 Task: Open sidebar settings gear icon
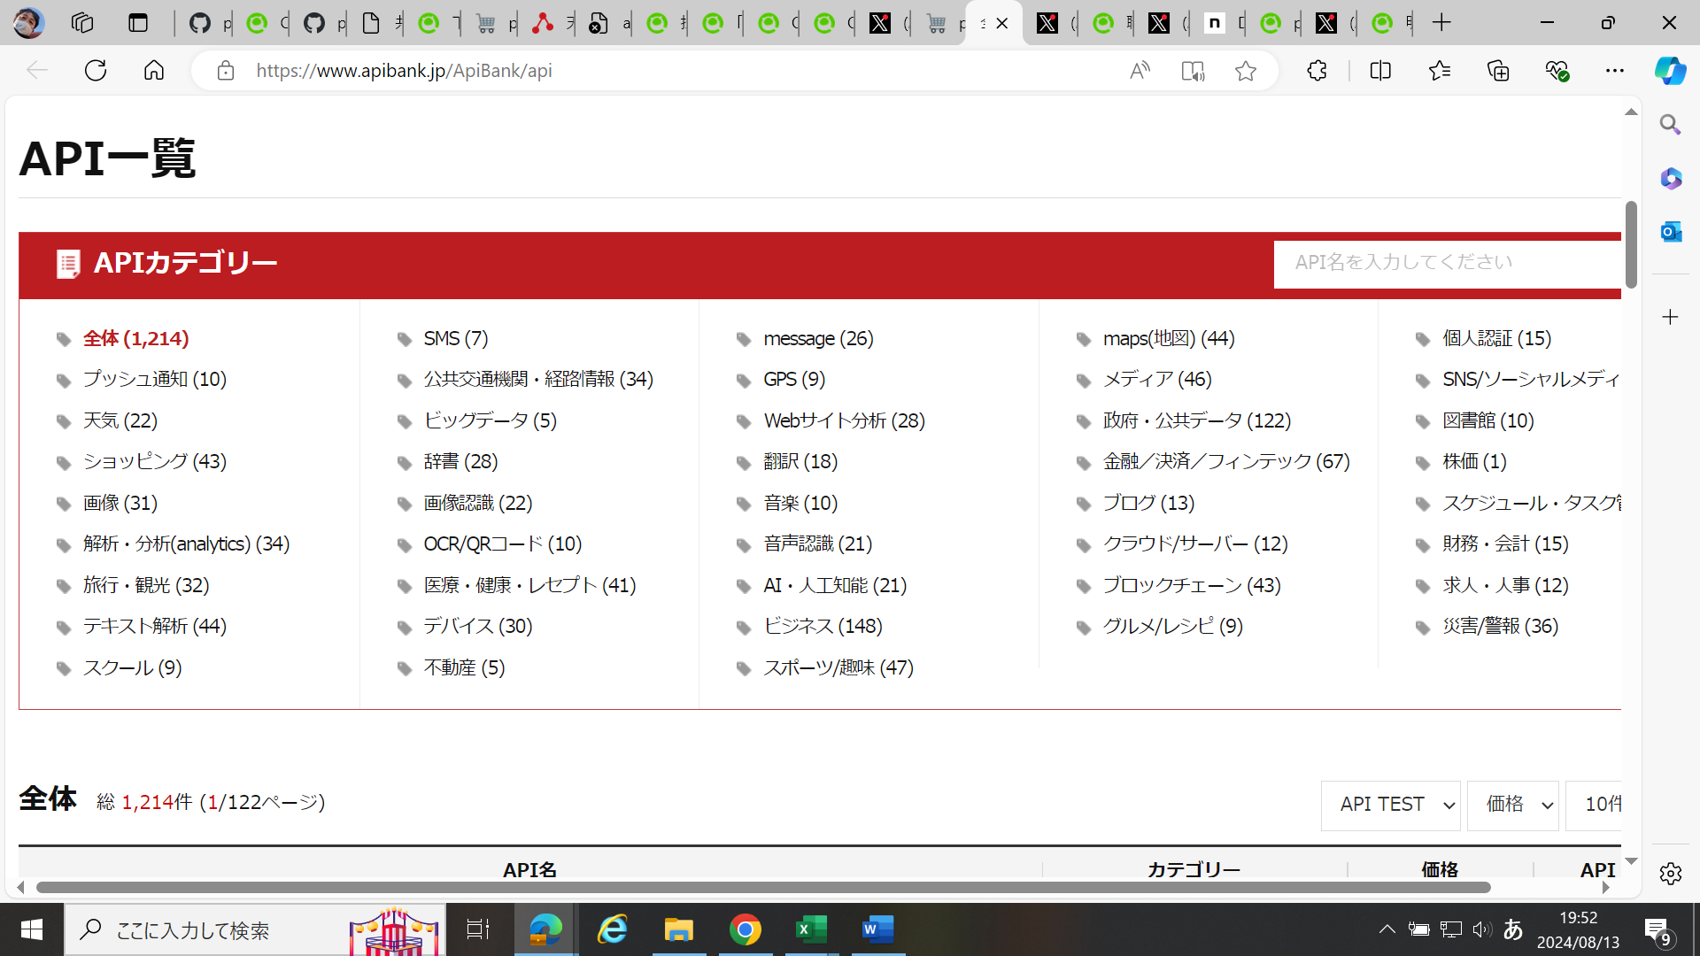[1671, 874]
